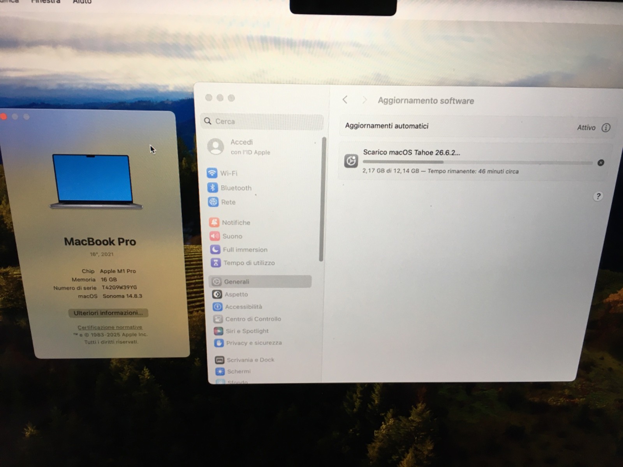Select Full immersion moon icon

point(215,249)
